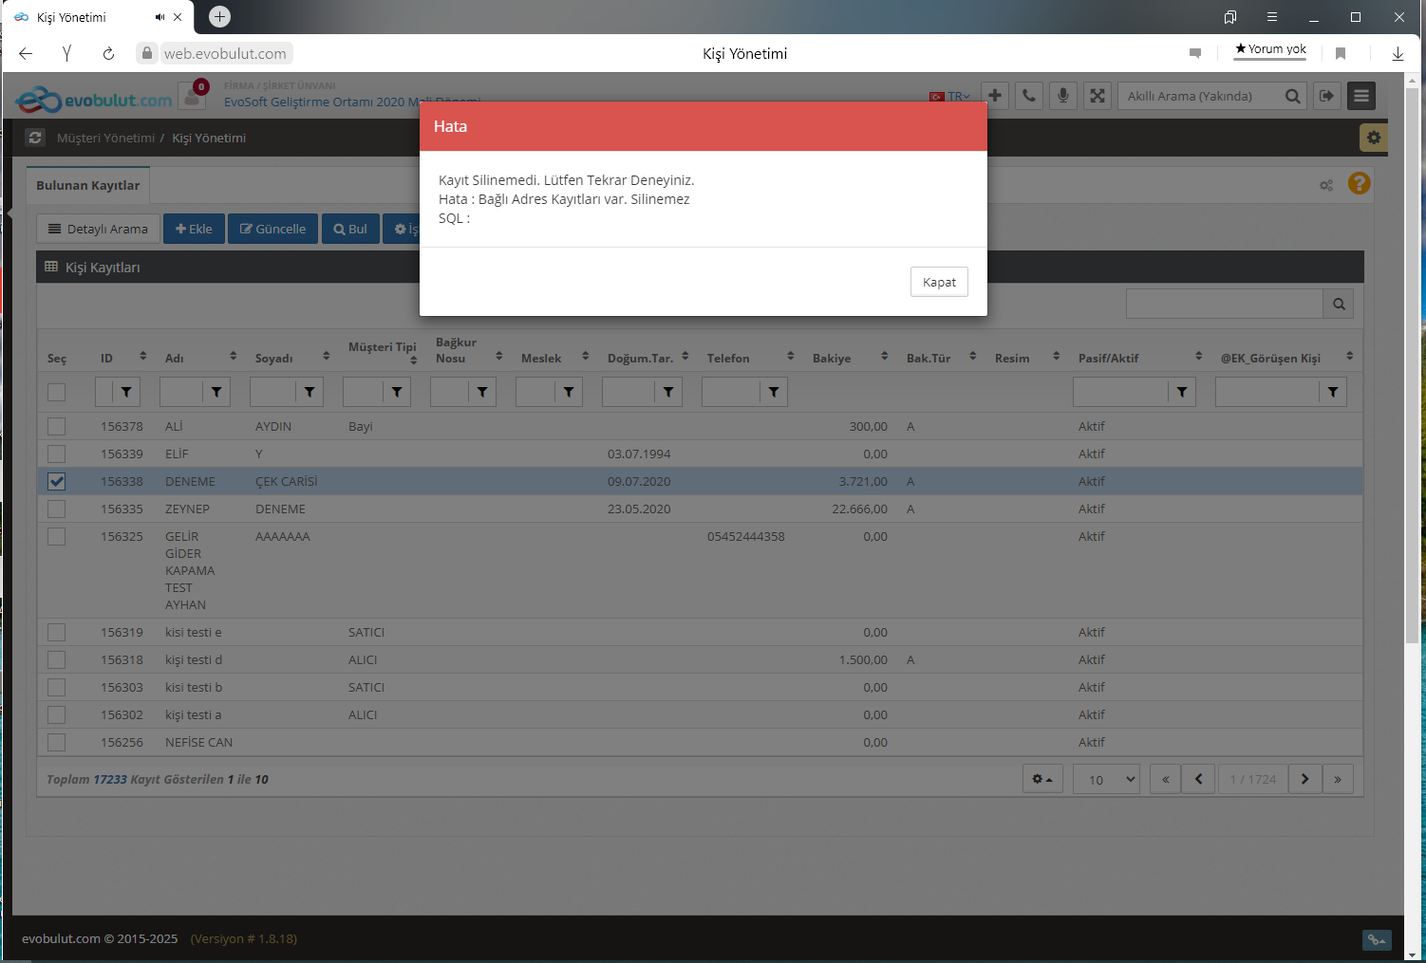
Task: Open the hamburger menu in header
Action: point(1361,96)
